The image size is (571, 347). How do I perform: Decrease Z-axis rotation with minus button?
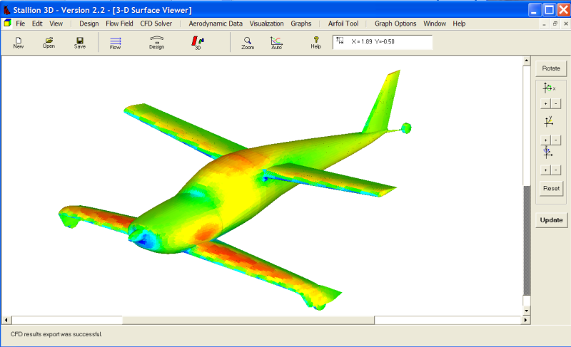click(x=556, y=170)
